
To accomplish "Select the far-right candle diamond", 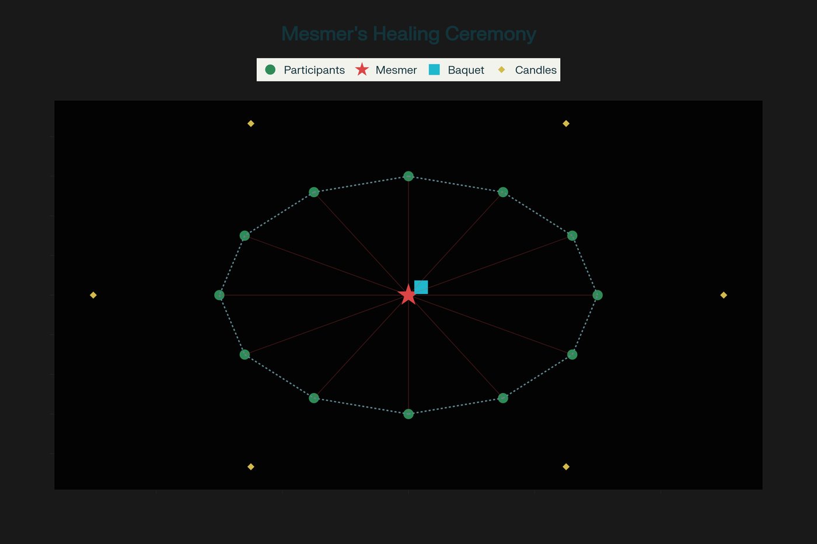I will (x=724, y=295).
